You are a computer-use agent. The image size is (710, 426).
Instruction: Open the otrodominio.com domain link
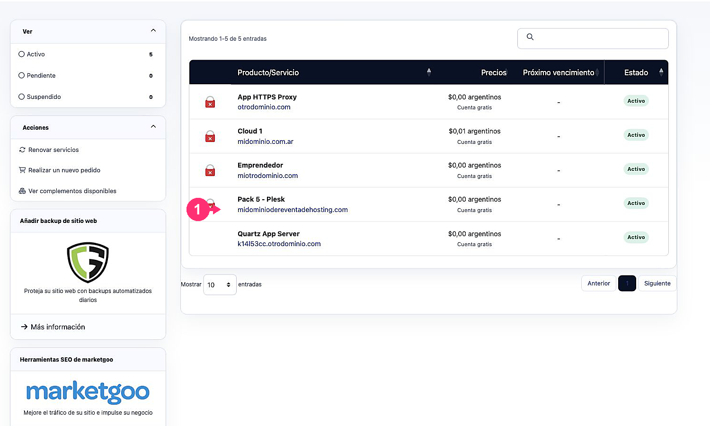click(x=264, y=107)
